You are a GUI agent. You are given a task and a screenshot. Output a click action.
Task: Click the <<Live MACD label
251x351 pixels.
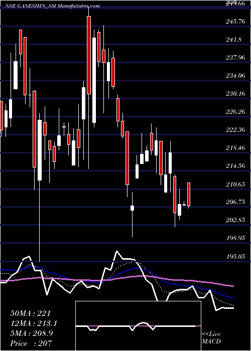(x=211, y=338)
